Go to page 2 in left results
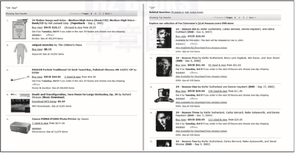The height and width of the screenshot is (153, 295). [95, 14]
